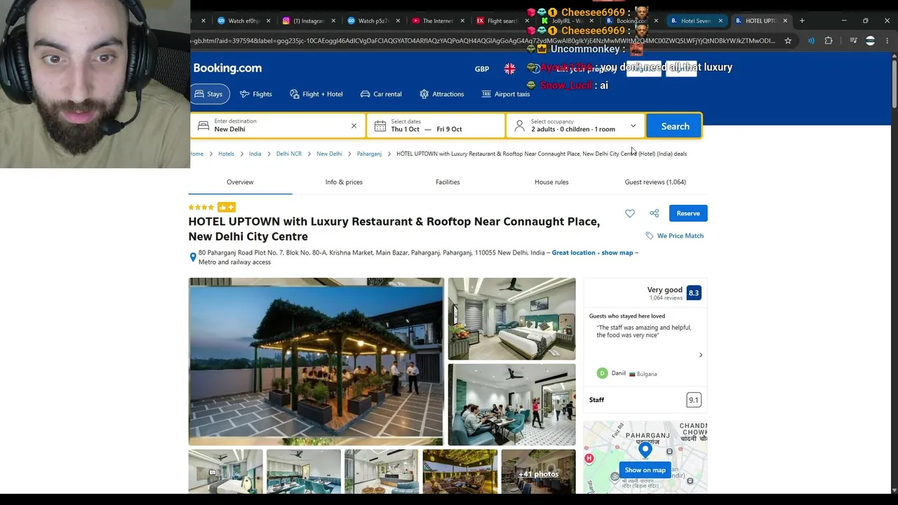The height and width of the screenshot is (505, 898).
Task: Open the Attractions category
Action: point(441,94)
